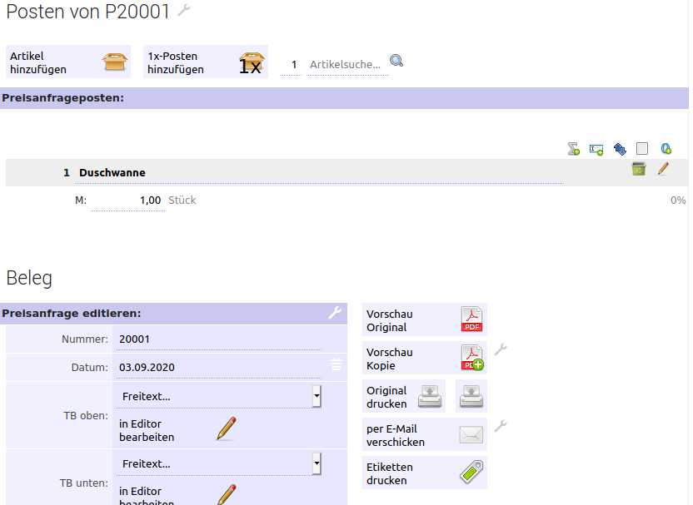Click the standalone printer icon beside Original drucken
Screen dimensions: 693x505
[471, 396]
